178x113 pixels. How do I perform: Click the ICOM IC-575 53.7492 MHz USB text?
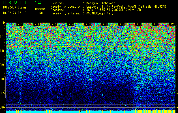click(x=114, y=10)
